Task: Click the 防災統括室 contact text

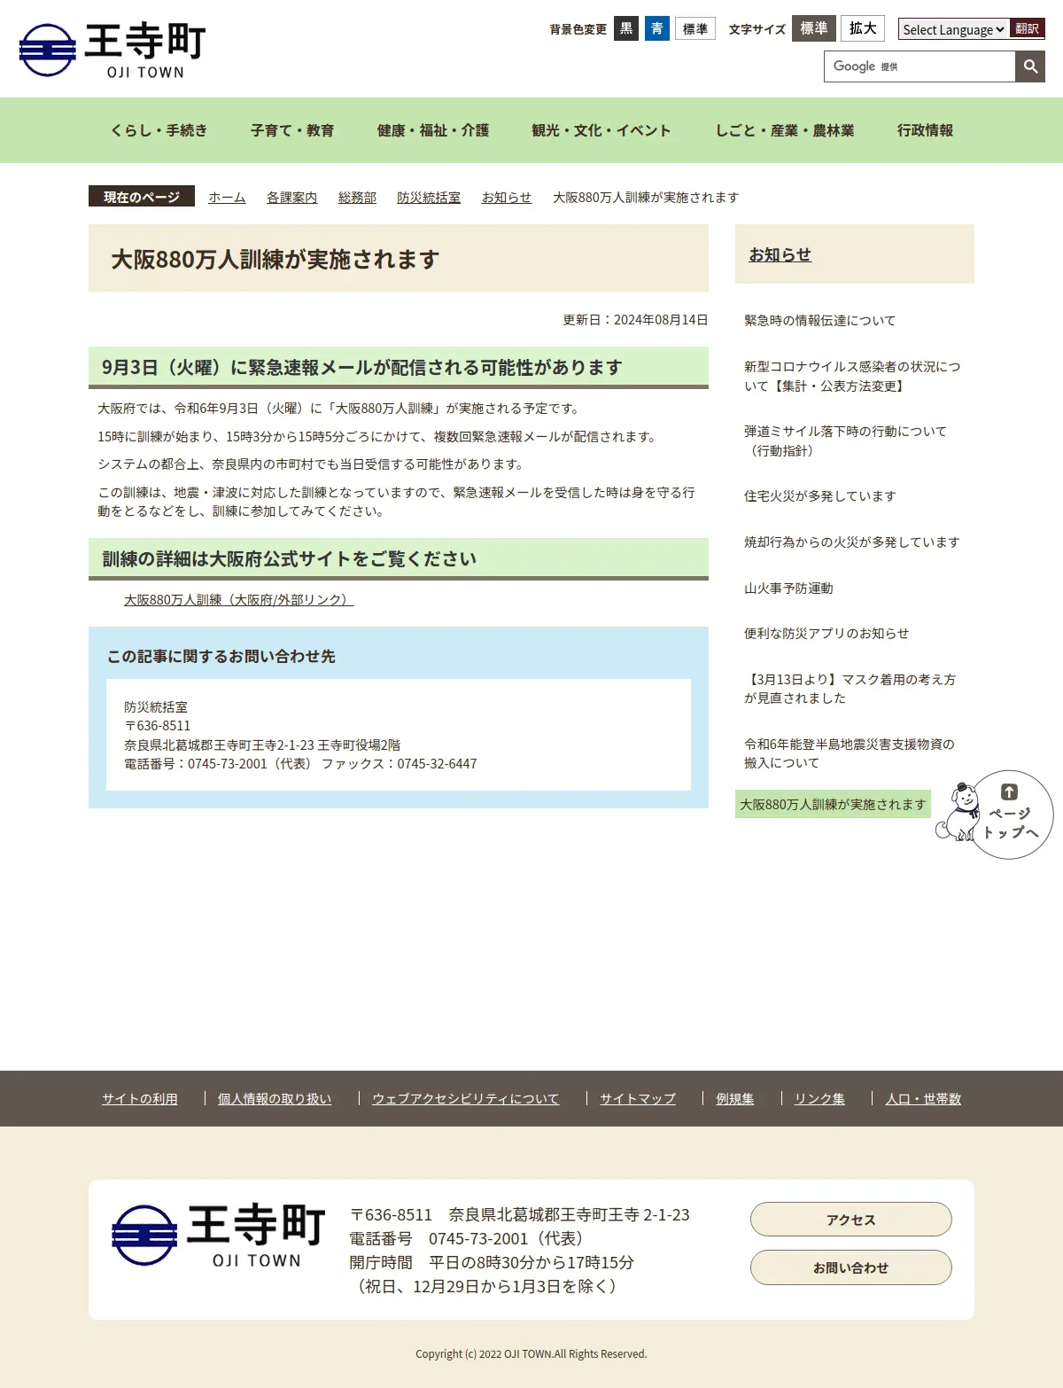Action: [x=156, y=707]
